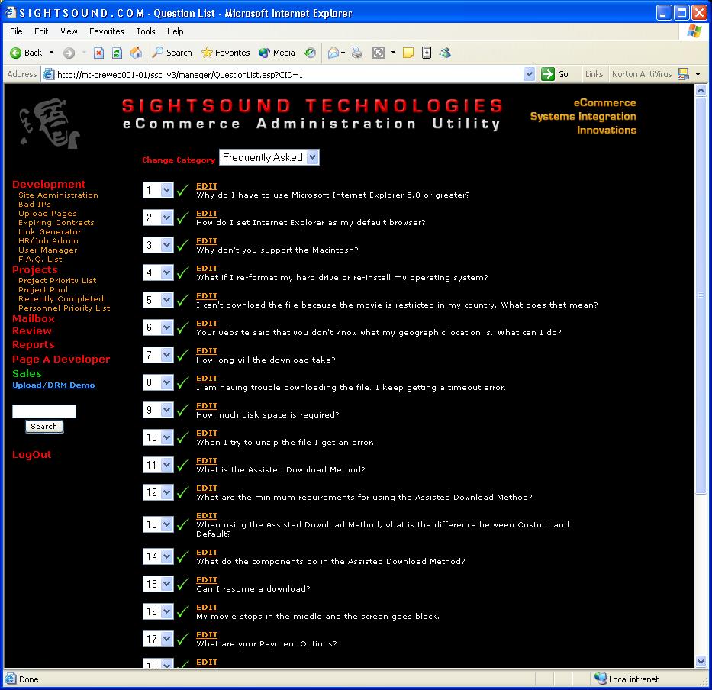Viewport: 712px width, 690px height.
Task: Click the vertical scrollbar thumb
Action: click(701, 295)
